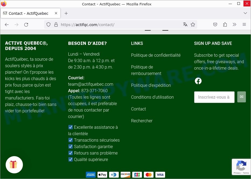The width and height of the screenshot is (251, 179).
Task: Click the ACTIVE QUEBEC®, DEPUIS 2004 heading
Action: tap(26, 46)
